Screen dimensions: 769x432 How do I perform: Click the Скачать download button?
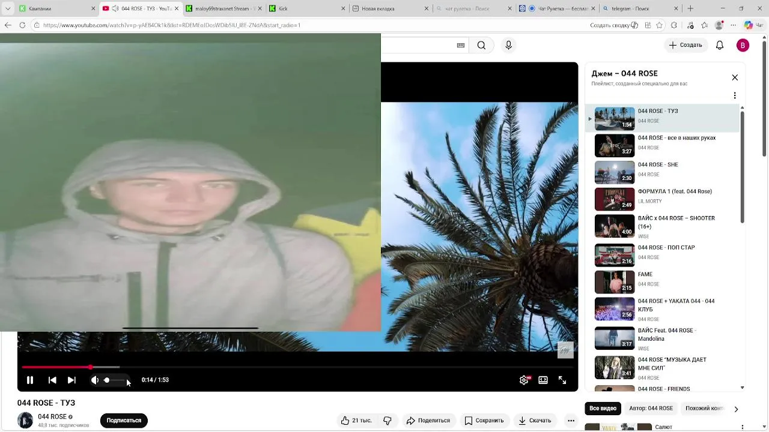point(535,421)
